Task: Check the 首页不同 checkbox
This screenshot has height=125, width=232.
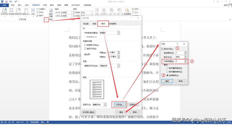Action: (85, 49)
